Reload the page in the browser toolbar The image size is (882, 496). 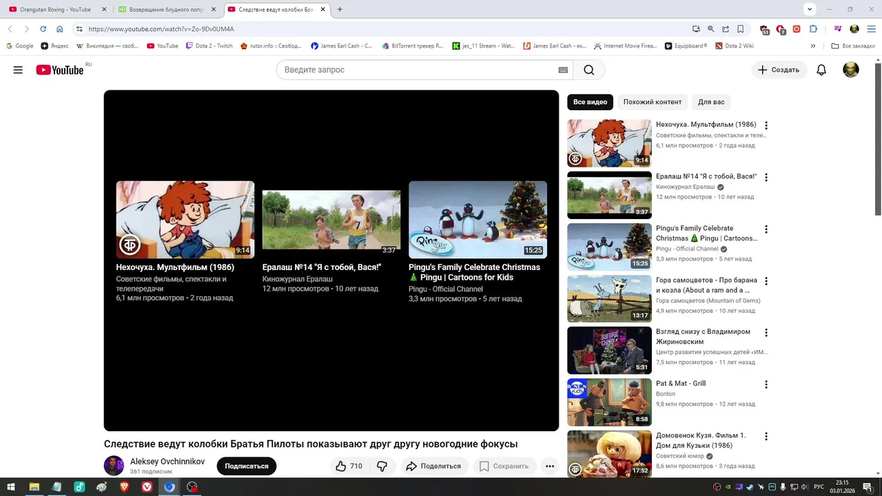[43, 29]
